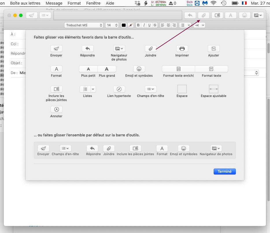This screenshot has height=233, width=270.
Task: Click the Format texte icon
Action: tap(211, 69)
